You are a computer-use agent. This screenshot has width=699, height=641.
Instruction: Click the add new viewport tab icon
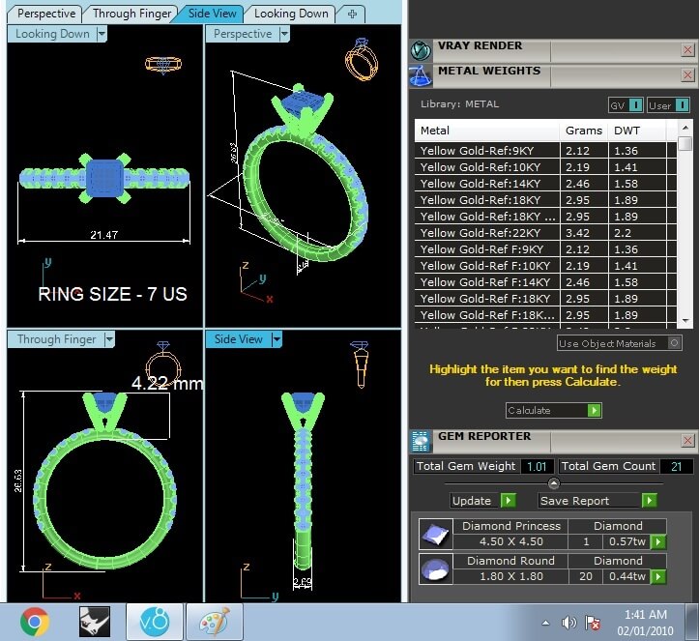pyautogui.click(x=352, y=14)
